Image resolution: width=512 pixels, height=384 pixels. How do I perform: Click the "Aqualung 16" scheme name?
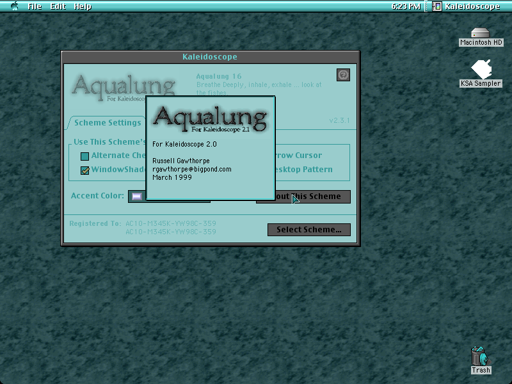219,76
